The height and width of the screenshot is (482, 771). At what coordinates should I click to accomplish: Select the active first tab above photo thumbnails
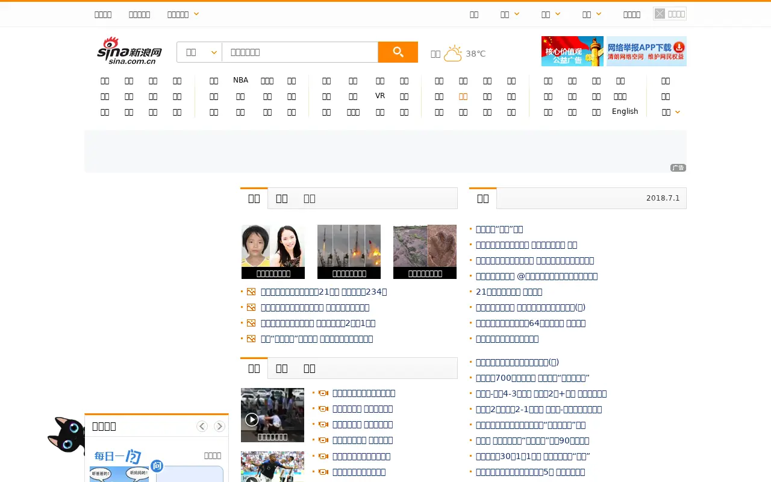[x=254, y=198]
